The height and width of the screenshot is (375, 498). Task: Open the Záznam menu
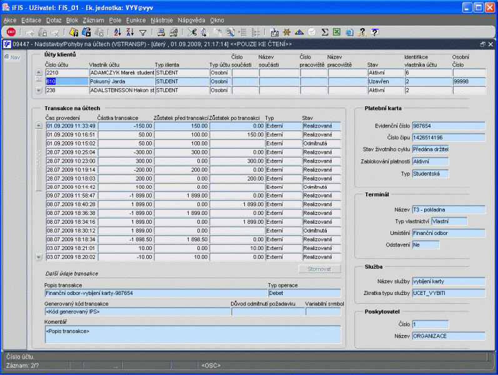coord(92,20)
